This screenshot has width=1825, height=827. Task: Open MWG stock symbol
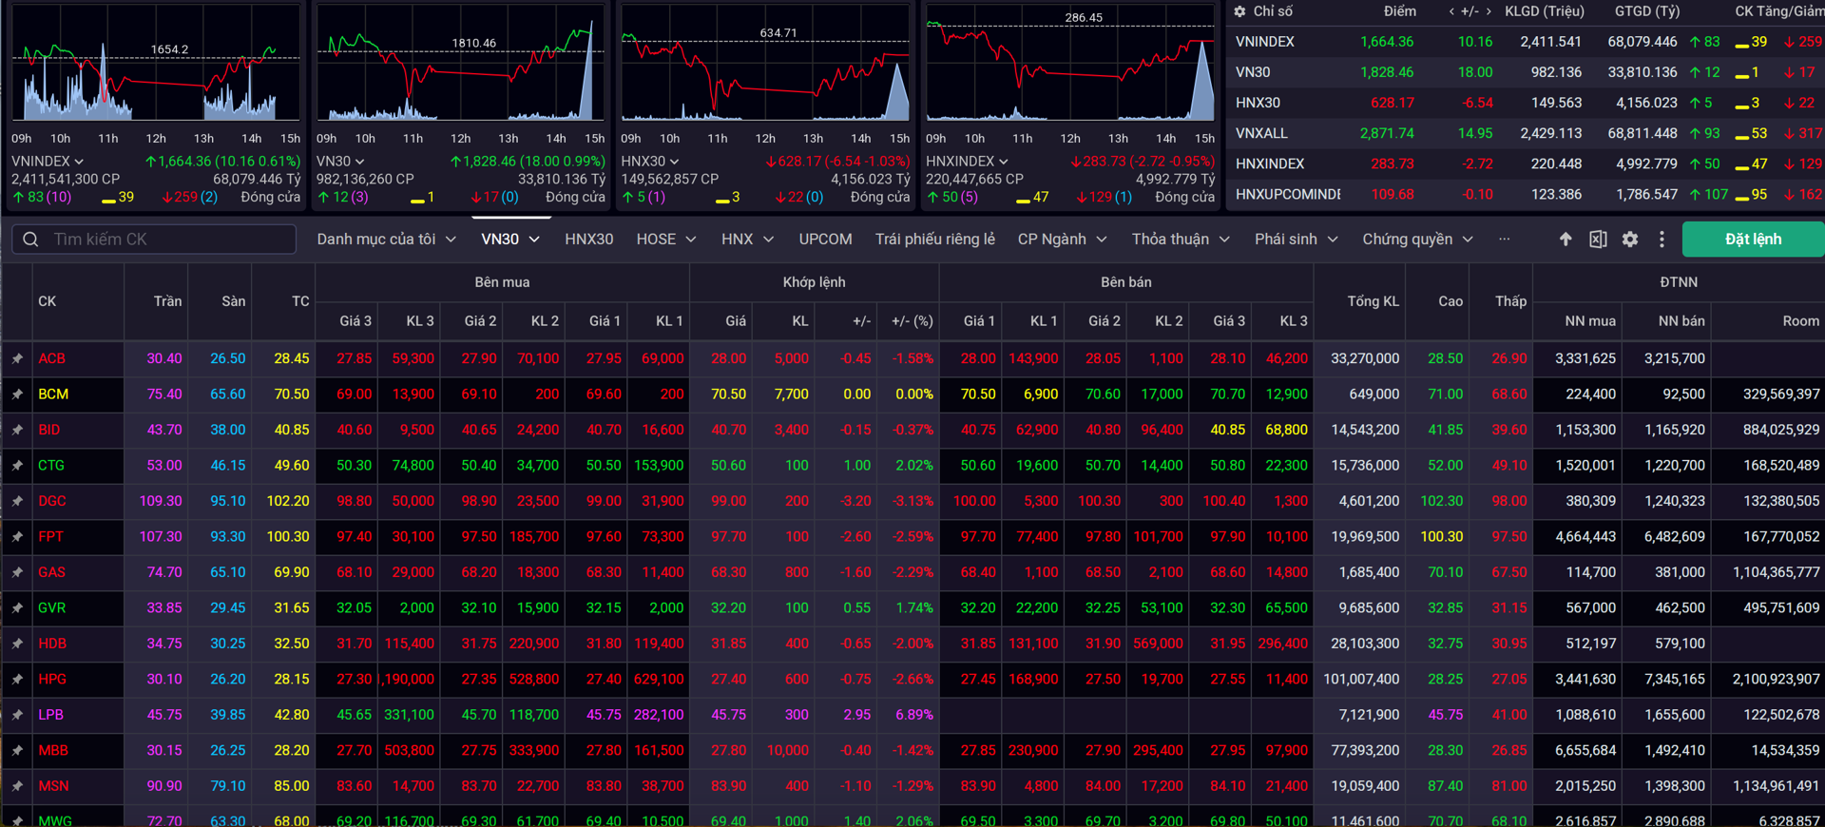(55, 819)
